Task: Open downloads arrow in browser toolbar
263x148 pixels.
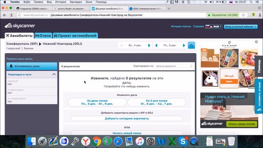Action: (x=260, y=15)
